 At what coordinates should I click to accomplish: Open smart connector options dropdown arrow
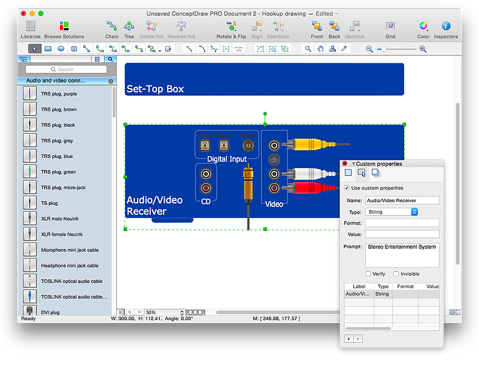160,51
